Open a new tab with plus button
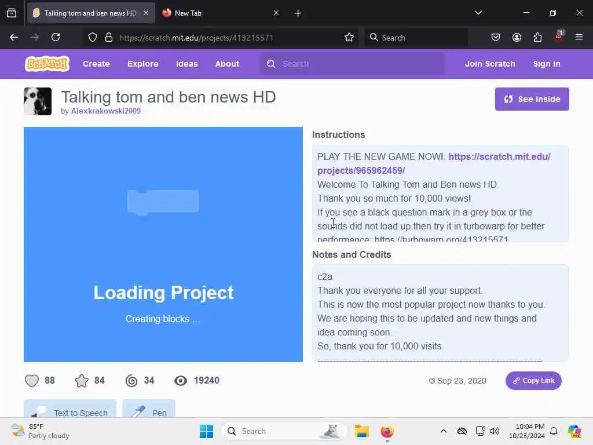 (x=298, y=13)
